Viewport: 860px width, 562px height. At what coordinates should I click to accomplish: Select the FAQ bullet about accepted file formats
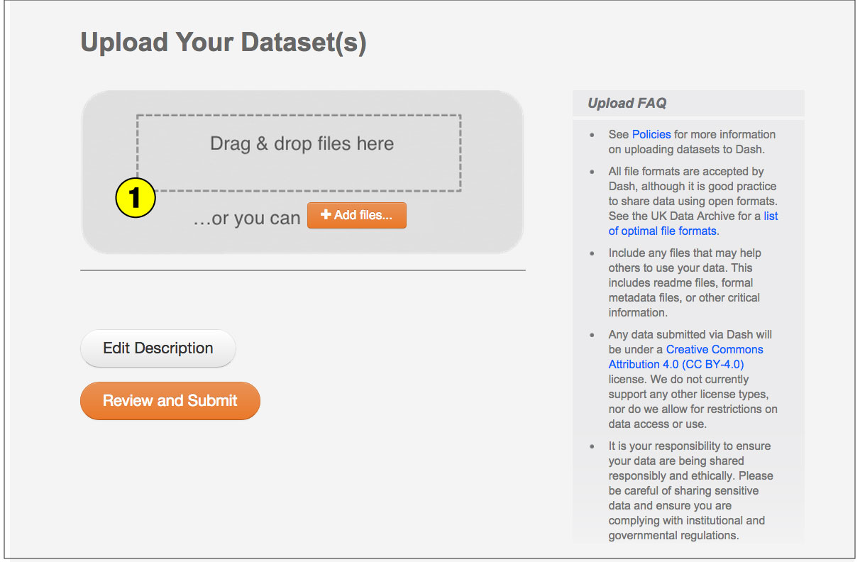692,201
